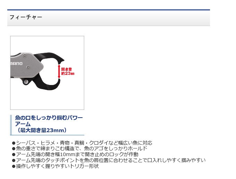Click the bullet dot before シーバス
Screen dimensions: 236x179
tap(14, 143)
